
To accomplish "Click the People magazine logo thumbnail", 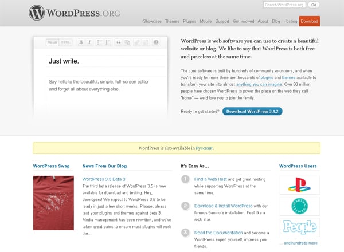I will coord(299,227).
